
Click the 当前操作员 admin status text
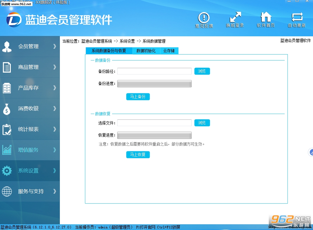pos(104,227)
